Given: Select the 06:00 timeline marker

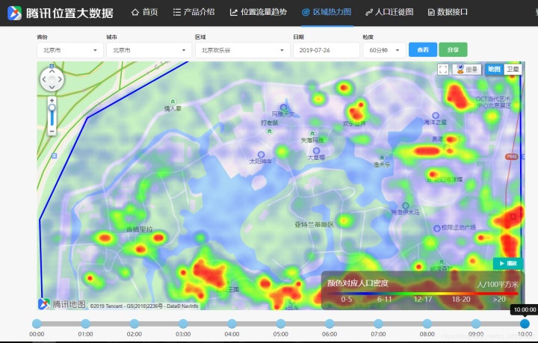Looking at the screenshot, I should click(x=330, y=324).
